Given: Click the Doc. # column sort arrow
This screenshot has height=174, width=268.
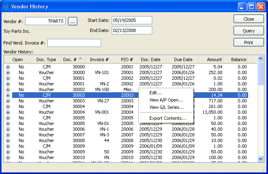Looking at the screenshot, I should tap(80, 59).
